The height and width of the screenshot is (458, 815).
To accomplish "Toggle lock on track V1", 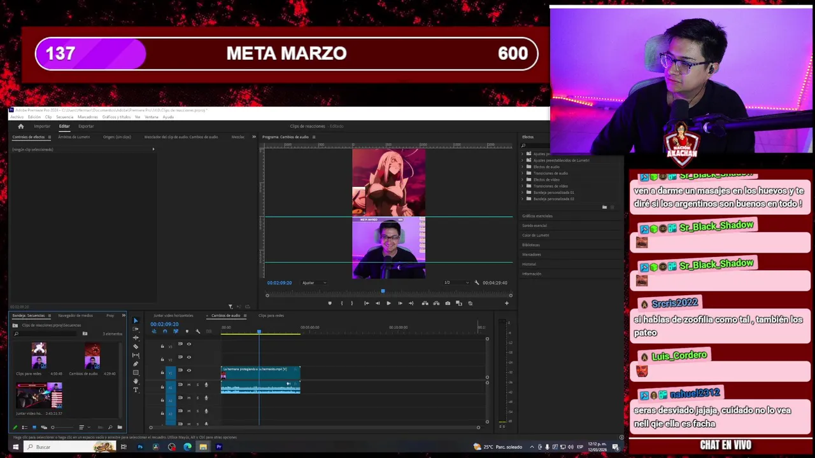I will (x=162, y=372).
